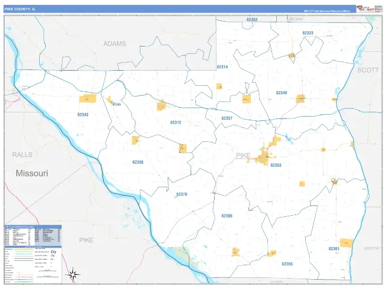Click the ADAMS county label
The width and height of the screenshot is (386, 290).
(x=115, y=43)
